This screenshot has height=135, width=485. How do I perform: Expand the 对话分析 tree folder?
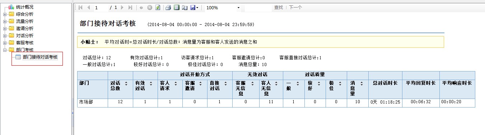[x=5, y=36]
